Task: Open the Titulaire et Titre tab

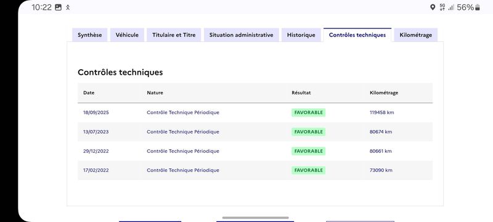Action: (x=174, y=35)
